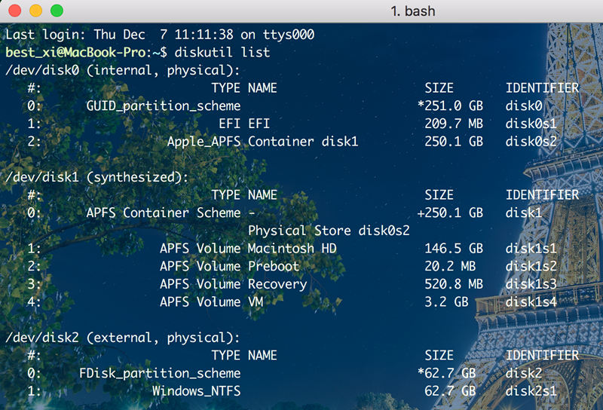The width and height of the screenshot is (603, 410).
Task: Click the 'best_xi@MacBook-Pro' prompt text
Action: point(75,52)
